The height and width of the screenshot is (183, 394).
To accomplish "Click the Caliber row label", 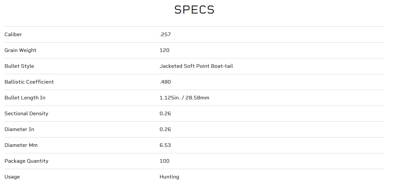I will tap(13, 35).
